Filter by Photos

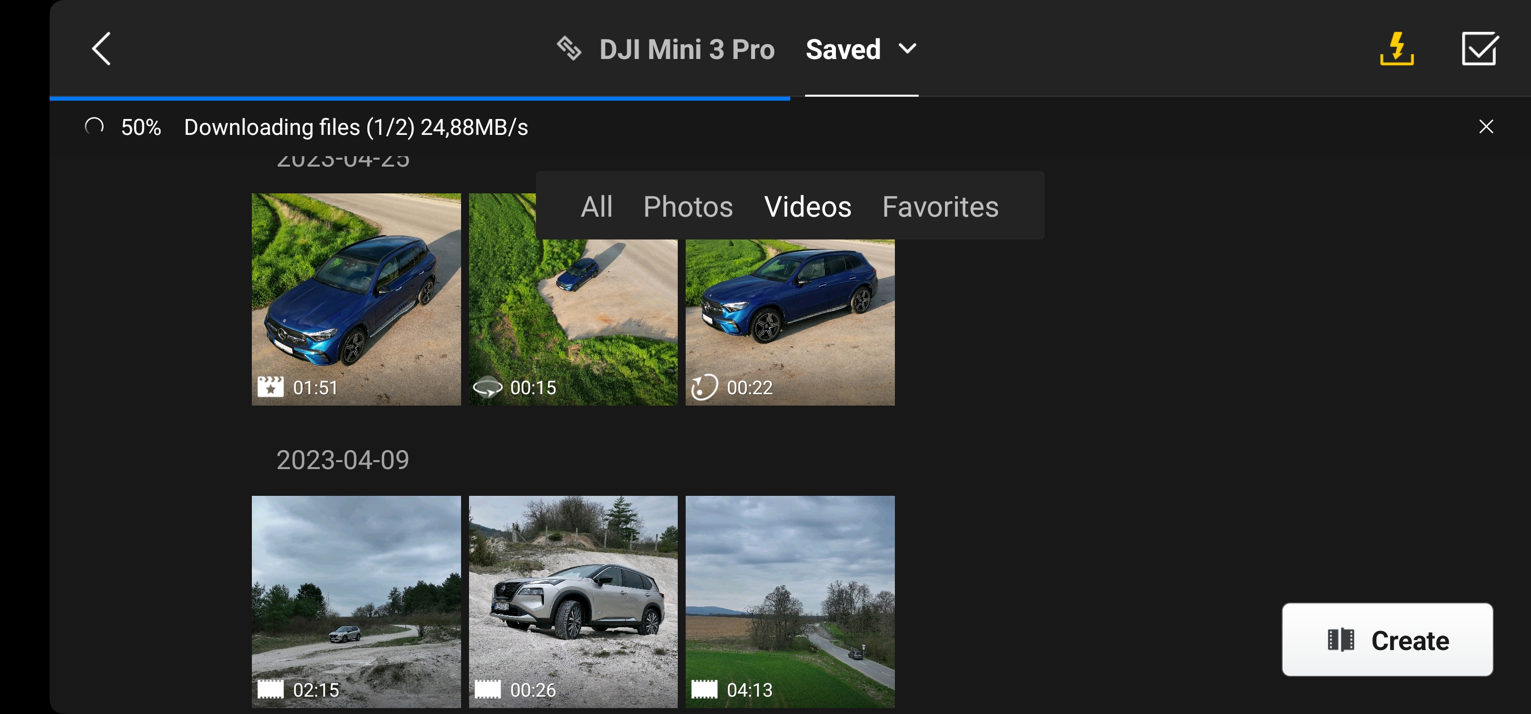688,207
